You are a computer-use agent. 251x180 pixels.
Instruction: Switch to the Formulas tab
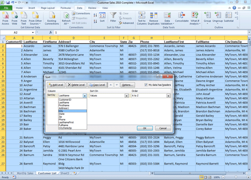pos(66,8)
